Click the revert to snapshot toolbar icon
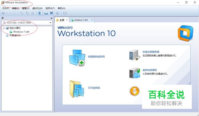Screen dimensions: 199x116 (27, 13)
